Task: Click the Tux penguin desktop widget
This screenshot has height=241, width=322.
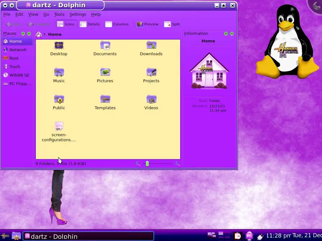Action: 288,42
